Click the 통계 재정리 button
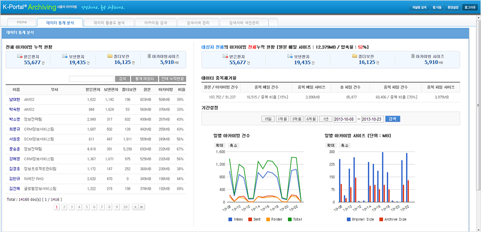 tap(144, 79)
